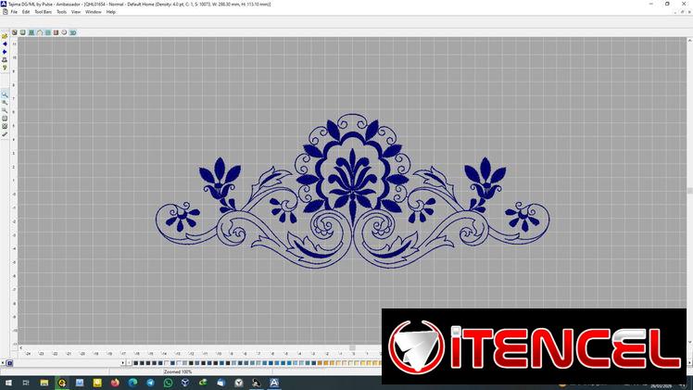Open the View menu
Image resolution: width=693 pixels, height=390 pixels.
(x=76, y=12)
